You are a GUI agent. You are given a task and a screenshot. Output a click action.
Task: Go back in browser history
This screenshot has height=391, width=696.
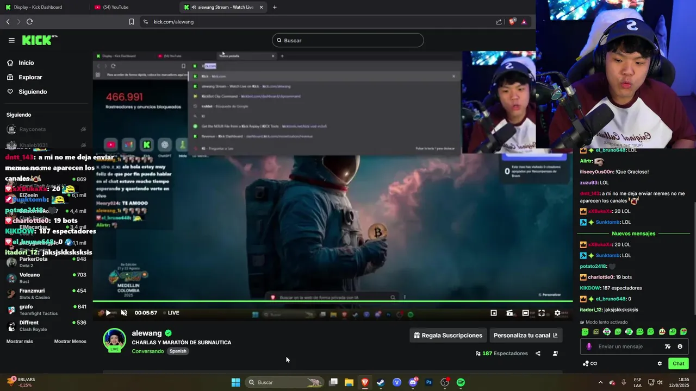point(8,22)
